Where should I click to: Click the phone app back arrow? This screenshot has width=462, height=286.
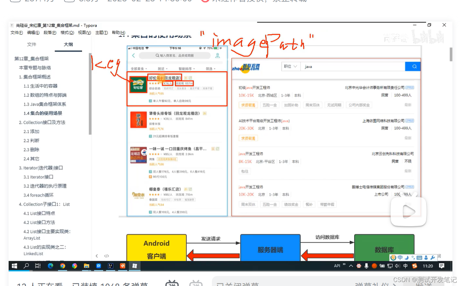coord(134,55)
